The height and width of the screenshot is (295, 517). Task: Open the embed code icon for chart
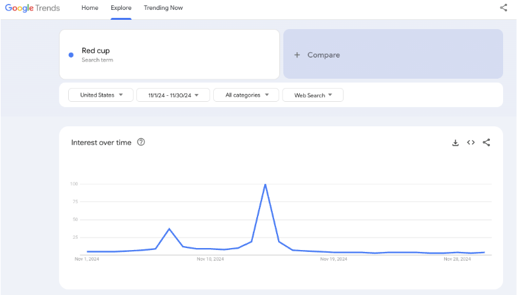(x=471, y=142)
